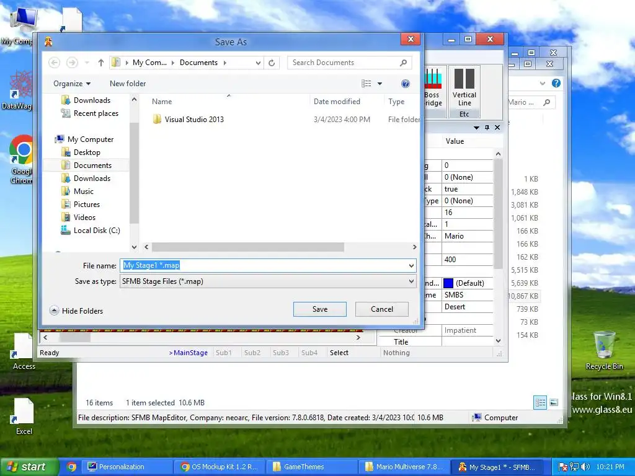Click the Mario value cell in properties
635x476 pixels.
click(468, 236)
